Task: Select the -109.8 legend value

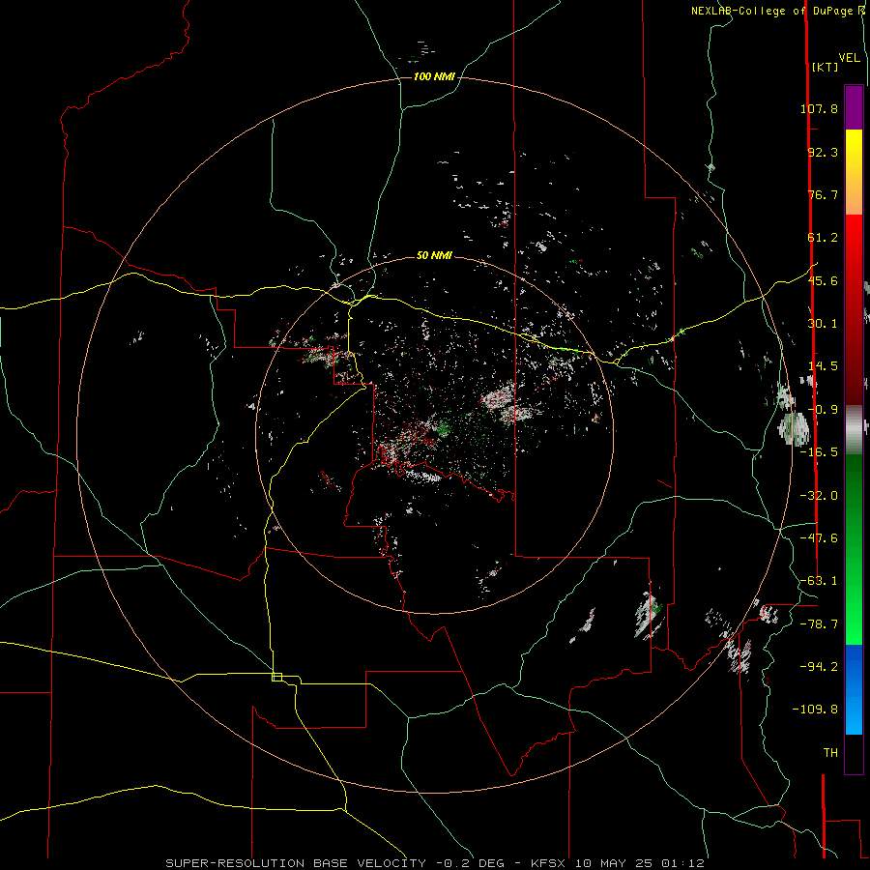Action: coord(815,710)
